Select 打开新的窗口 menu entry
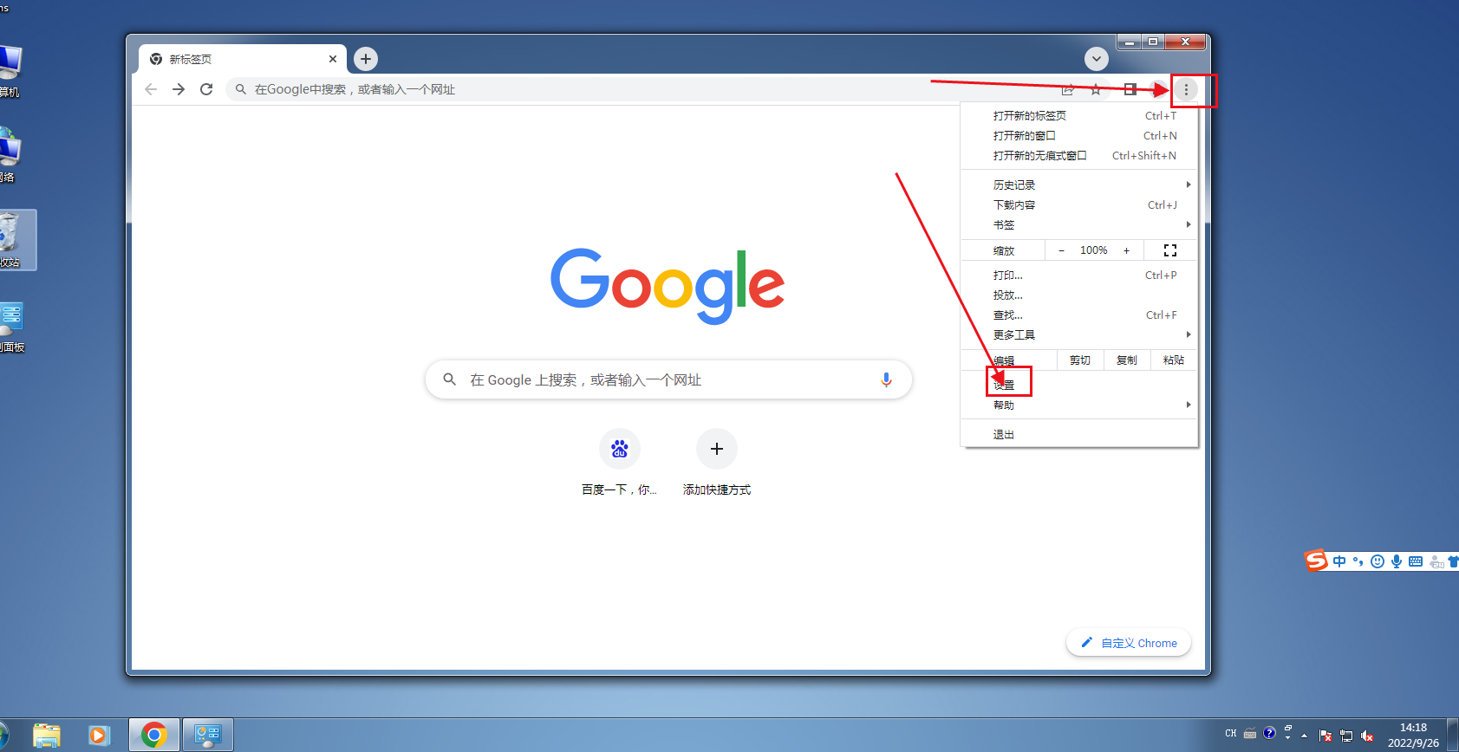This screenshot has height=752, width=1459. point(1079,135)
